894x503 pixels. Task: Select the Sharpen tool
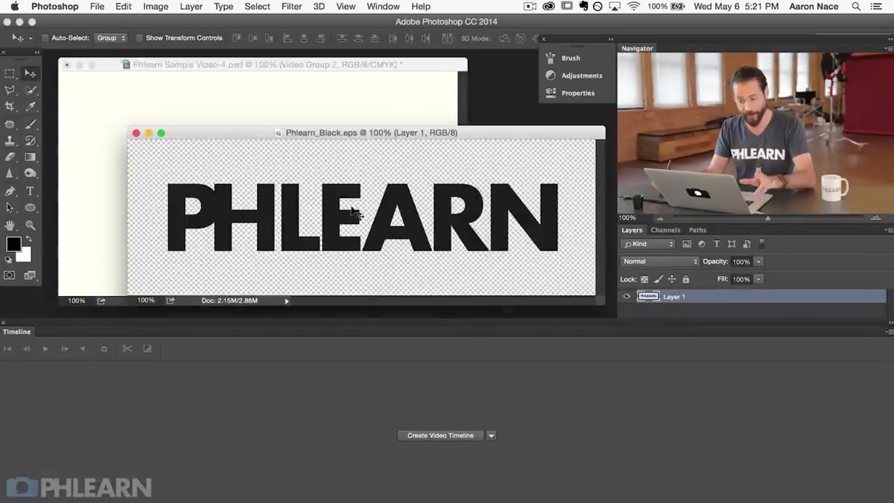10,173
